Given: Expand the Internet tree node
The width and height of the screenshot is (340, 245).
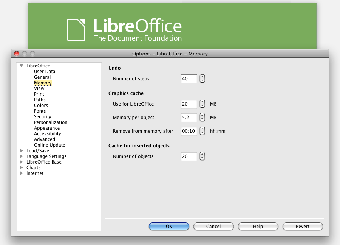Looking at the screenshot, I should pos(21,173).
